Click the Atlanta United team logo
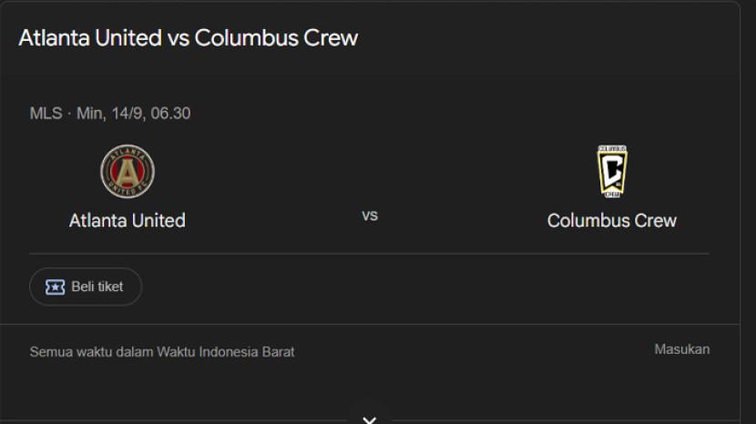The height and width of the screenshot is (424, 756). (x=128, y=171)
